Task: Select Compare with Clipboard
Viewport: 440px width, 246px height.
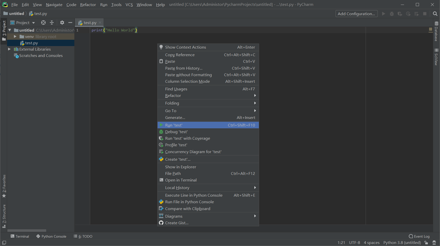Action: [208, 209]
